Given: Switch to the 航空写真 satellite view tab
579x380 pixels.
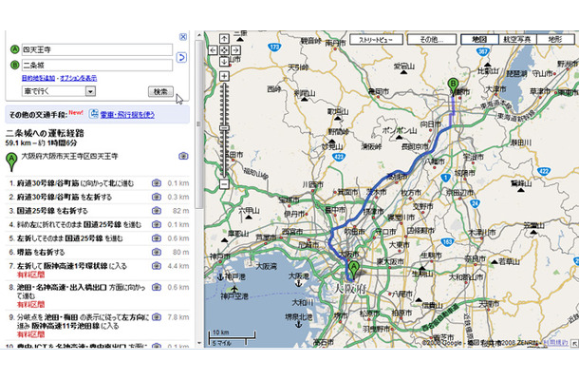Looking at the screenshot, I should [x=517, y=39].
